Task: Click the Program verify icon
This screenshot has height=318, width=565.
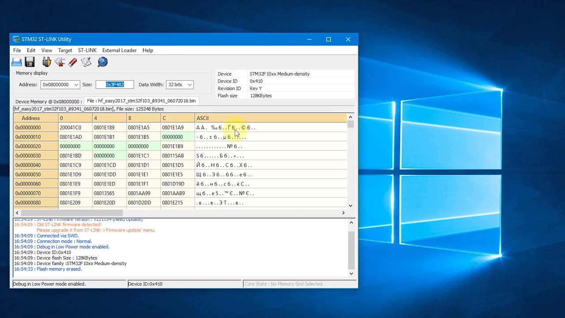Action: 86,62
